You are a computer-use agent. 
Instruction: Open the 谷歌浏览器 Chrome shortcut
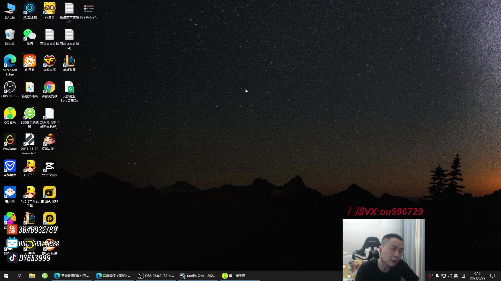(50, 87)
